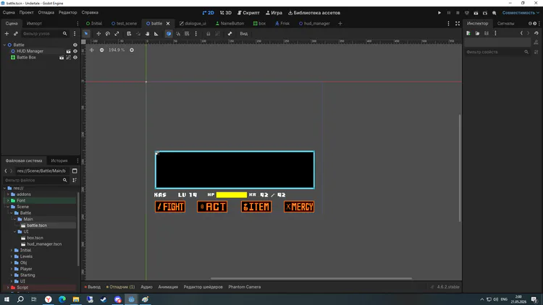This screenshot has width=543, height=305.
Task: Open HUD Manager scene in editor icon
Action: 68,51
